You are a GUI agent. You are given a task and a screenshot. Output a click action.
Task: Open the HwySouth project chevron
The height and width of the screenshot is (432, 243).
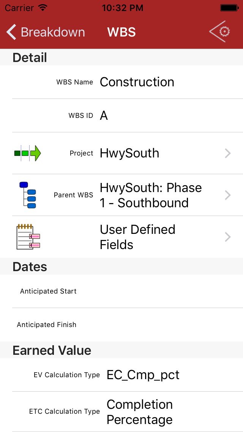pos(227,153)
